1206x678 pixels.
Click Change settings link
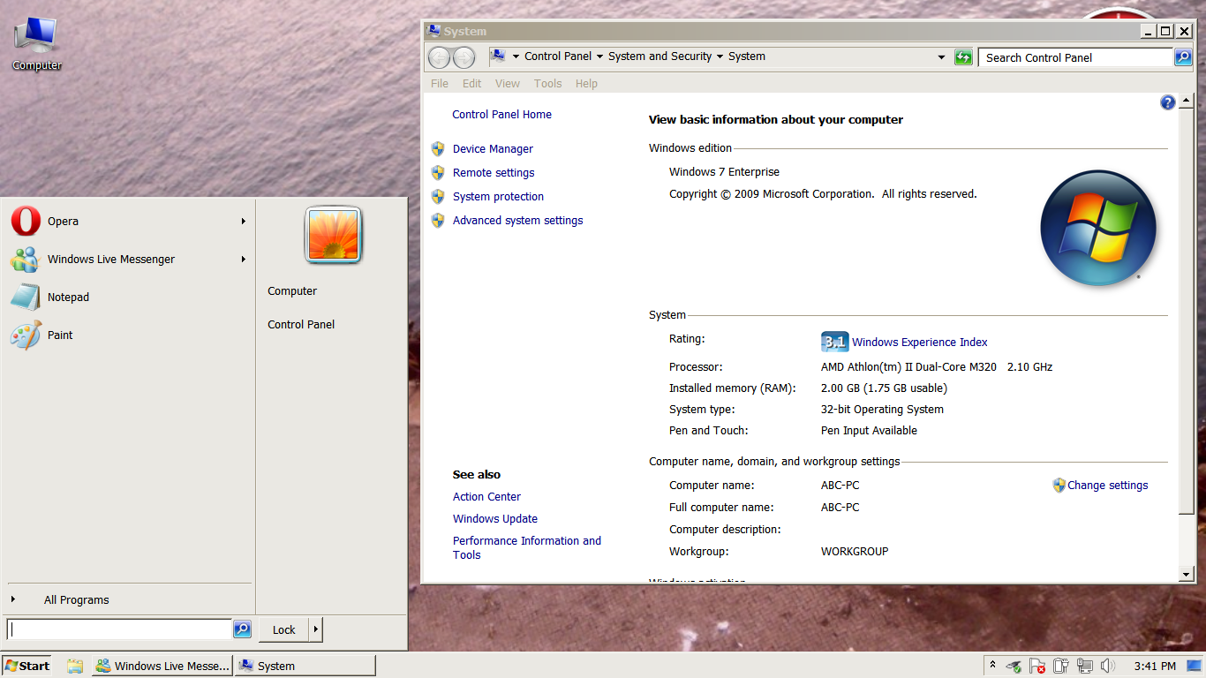[x=1107, y=486]
